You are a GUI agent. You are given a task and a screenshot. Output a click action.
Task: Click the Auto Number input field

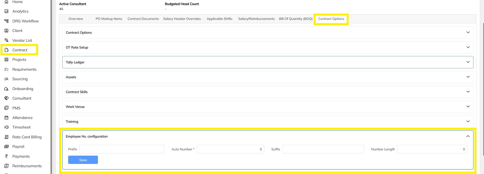pos(231,149)
